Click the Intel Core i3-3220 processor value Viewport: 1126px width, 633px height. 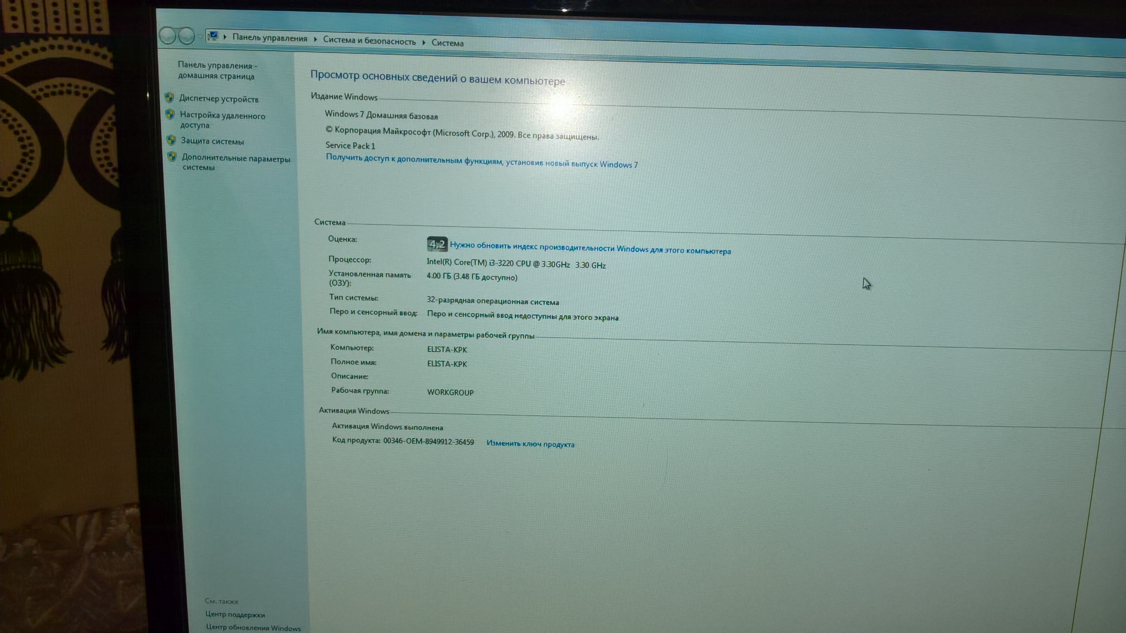[516, 263]
